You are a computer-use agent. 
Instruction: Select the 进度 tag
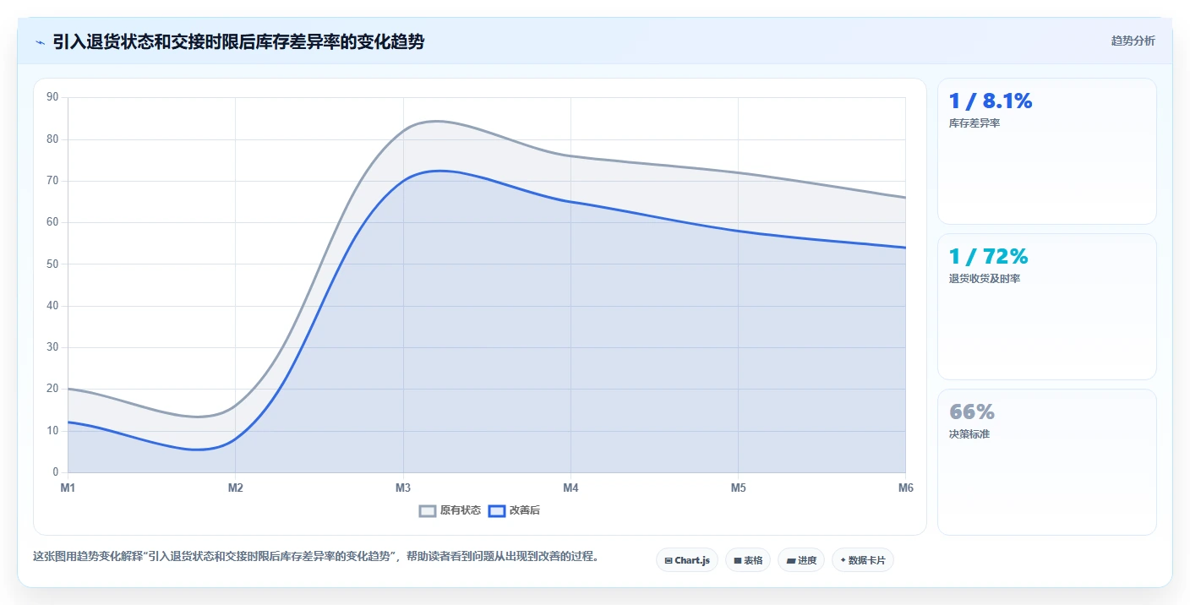tap(801, 560)
